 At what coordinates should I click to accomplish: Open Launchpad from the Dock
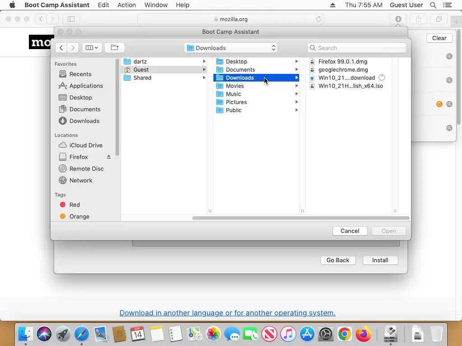pos(63,334)
